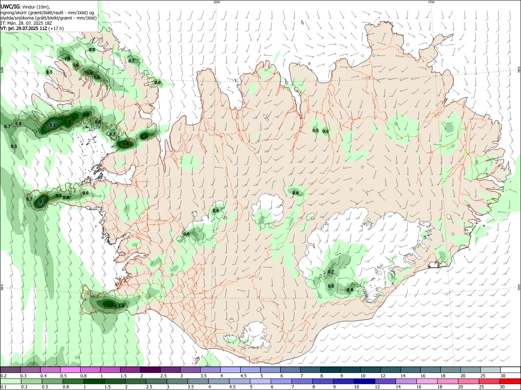Click the deep blue 10 swatch, lower legend row
521x390 pixels.
tap(364, 381)
